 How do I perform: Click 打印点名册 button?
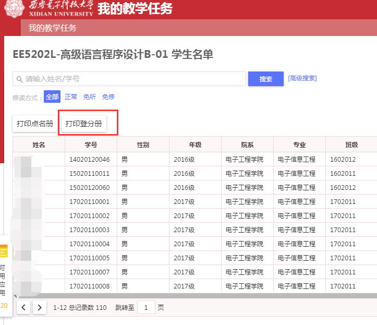point(35,124)
